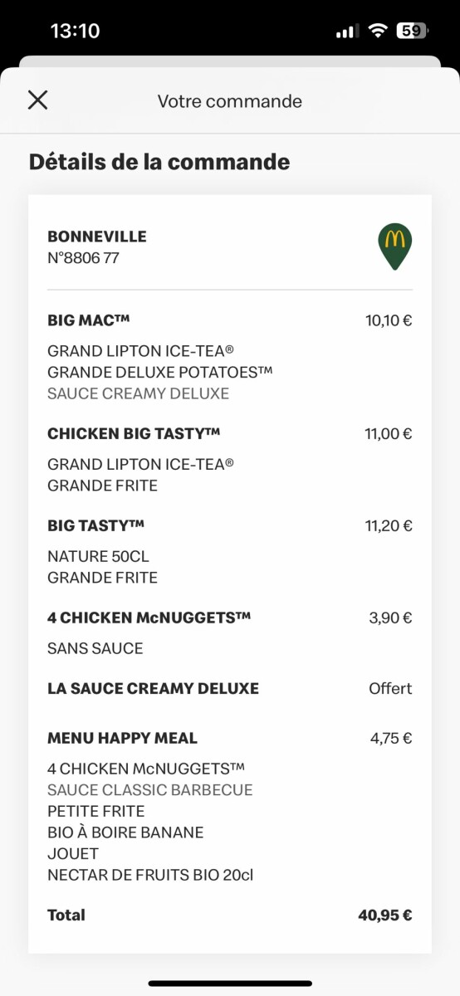The width and height of the screenshot is (460, 996).
Task: Select the 4 CHICKEN McNUGGETS™ heading
Action: point(149,618)
